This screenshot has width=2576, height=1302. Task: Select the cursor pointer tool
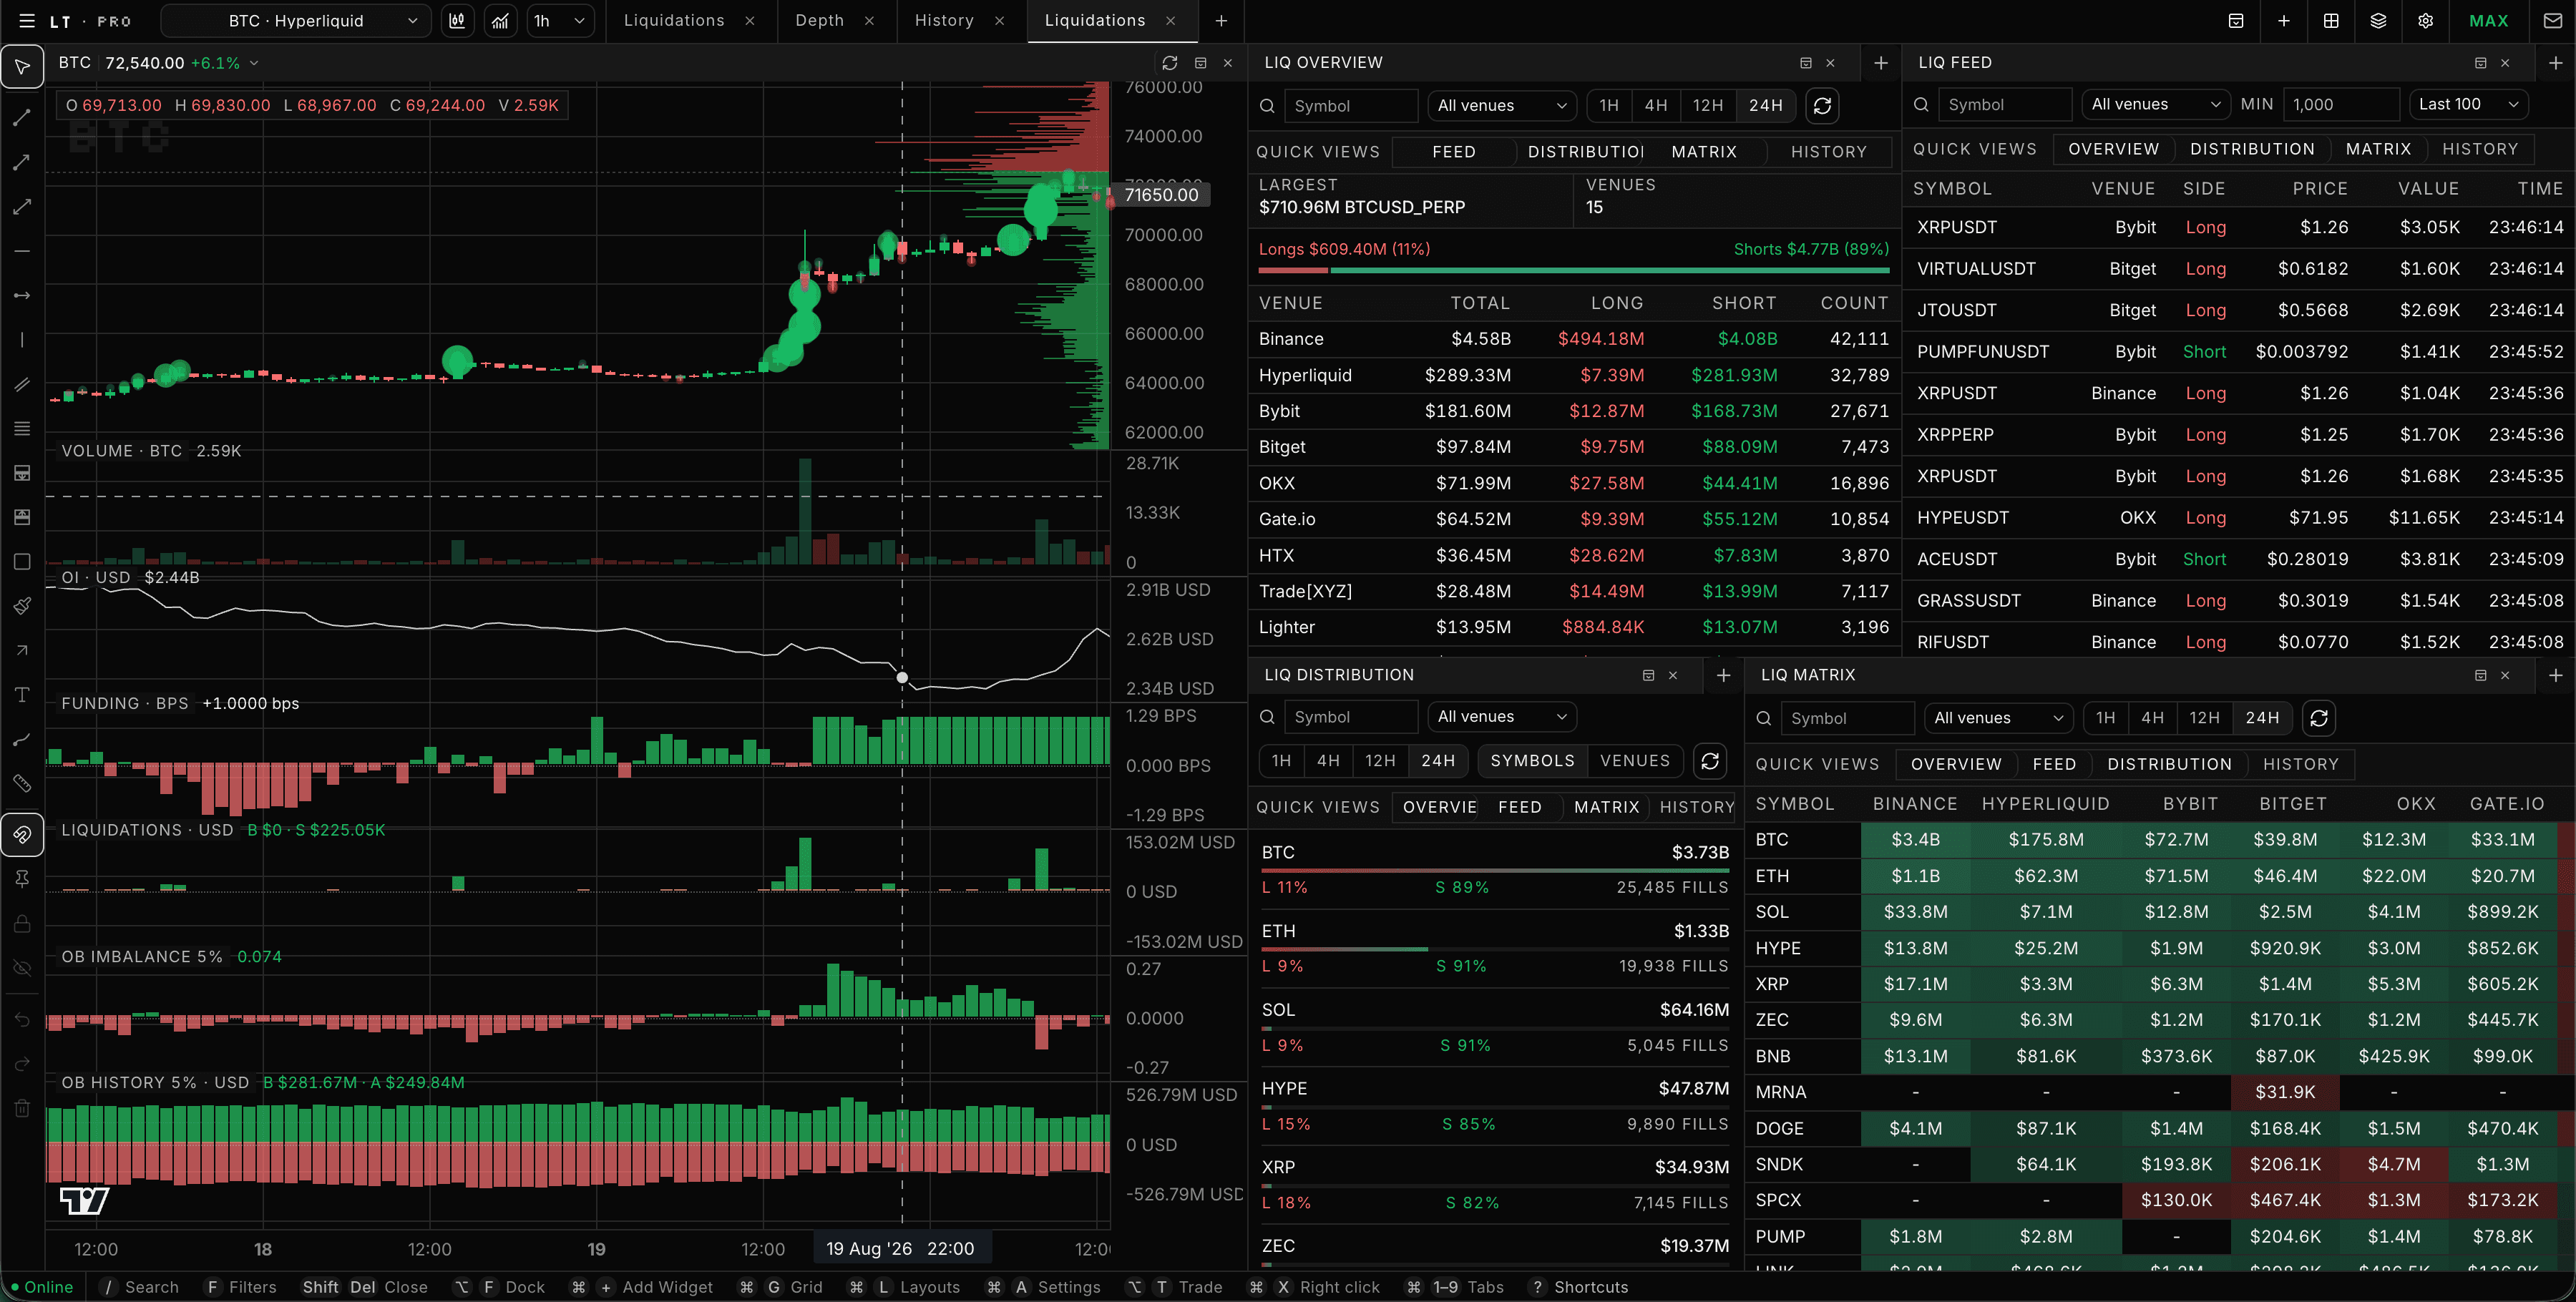click(22, 67)
